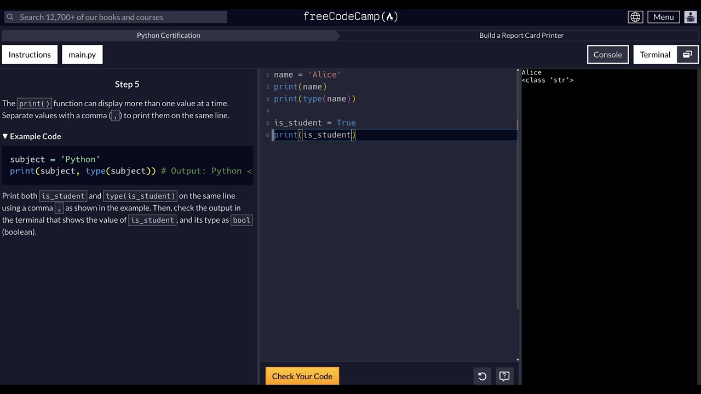Toggle the Terminal panel
This screenshot has height=394, width=701.
click(x=655, y=55)
